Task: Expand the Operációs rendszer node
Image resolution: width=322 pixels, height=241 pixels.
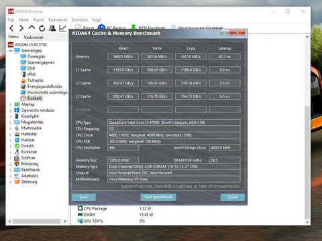Action: tap(10, 110)
